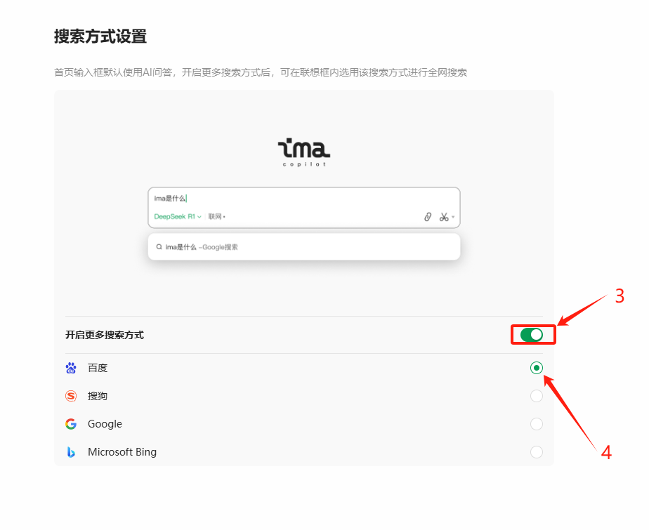Click the Google label text
649x530 pixels.
(105, 424)
